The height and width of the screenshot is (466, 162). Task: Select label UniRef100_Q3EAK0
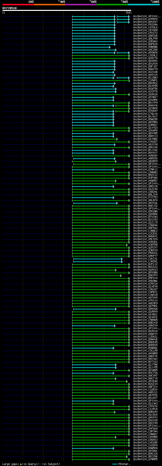pos(145,42)
